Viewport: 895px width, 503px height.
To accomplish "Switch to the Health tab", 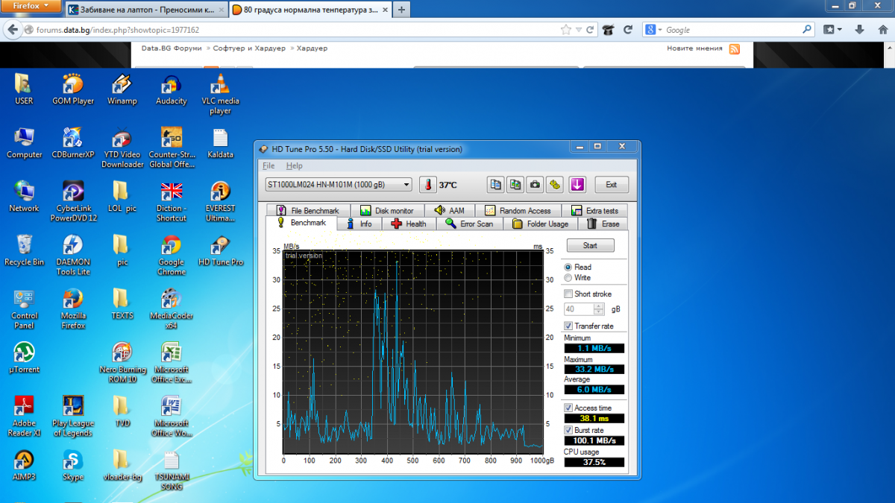I will click(409, 224).
